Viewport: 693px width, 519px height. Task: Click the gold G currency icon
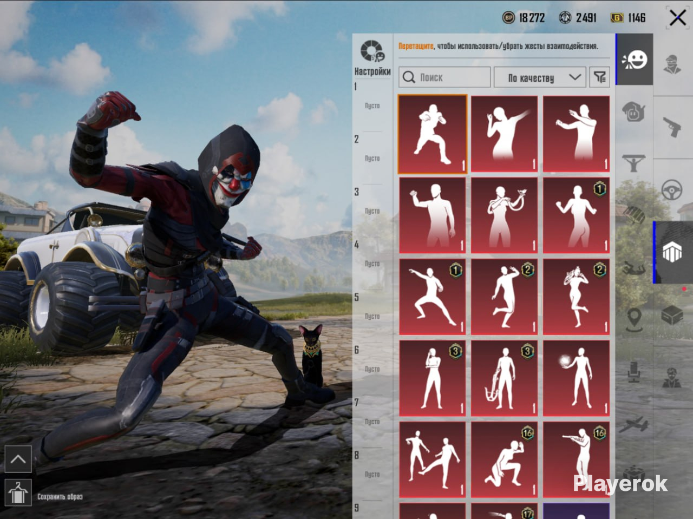pyautogui.click(x=617, y=18)
